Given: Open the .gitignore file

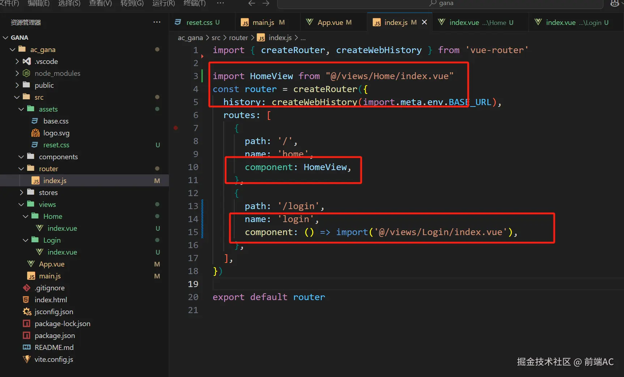Looking at the screenshot, I should point(50,288).
